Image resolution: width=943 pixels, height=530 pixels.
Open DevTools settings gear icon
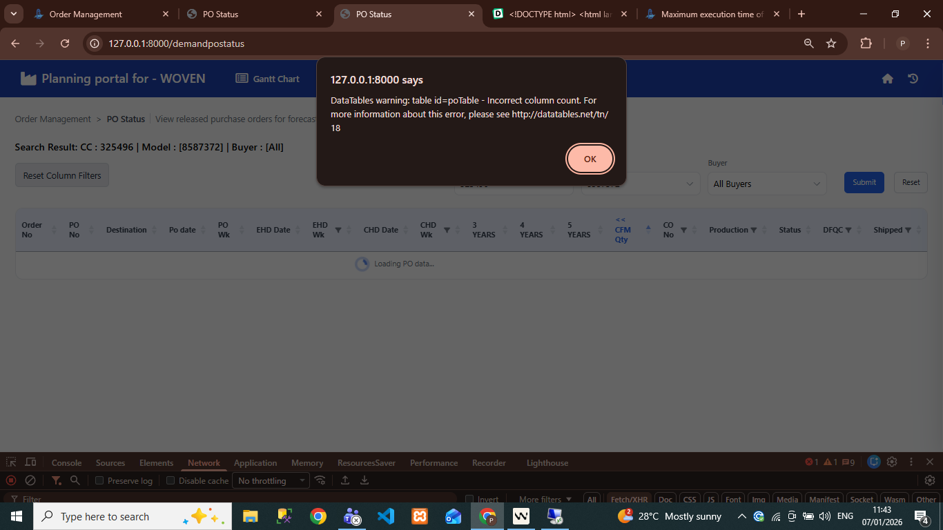[x=892, y=462]
